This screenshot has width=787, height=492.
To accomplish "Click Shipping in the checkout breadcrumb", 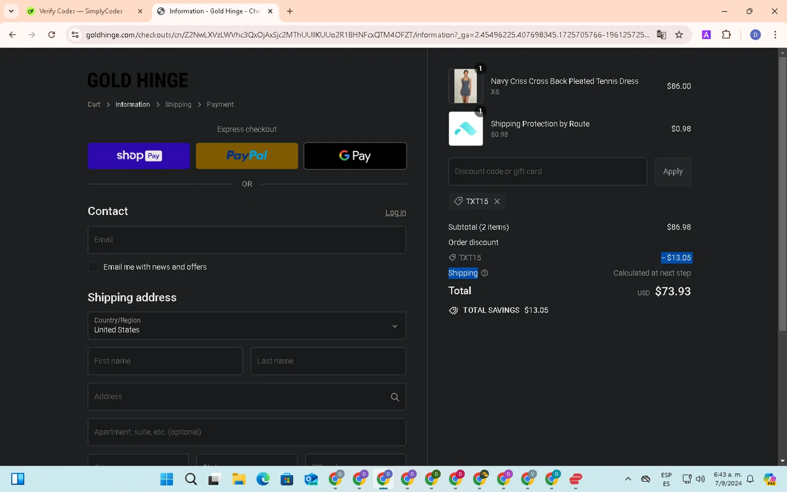I will pos(178,105).
